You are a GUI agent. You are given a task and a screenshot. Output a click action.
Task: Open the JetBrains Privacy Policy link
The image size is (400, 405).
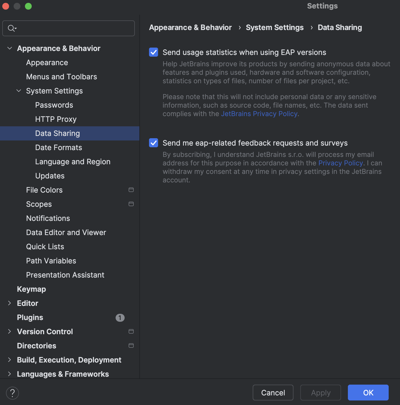(x=259, y=114)
